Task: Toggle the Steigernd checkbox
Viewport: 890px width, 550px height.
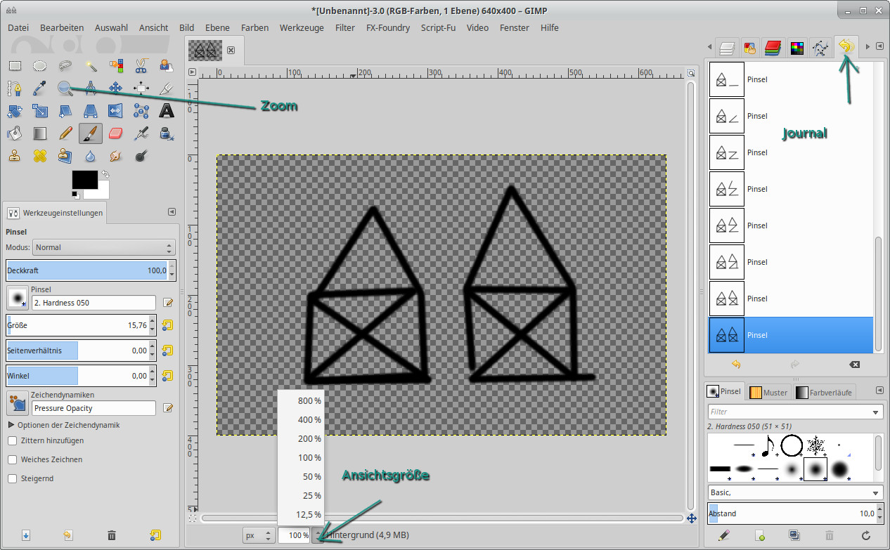Action: [13, 478]
